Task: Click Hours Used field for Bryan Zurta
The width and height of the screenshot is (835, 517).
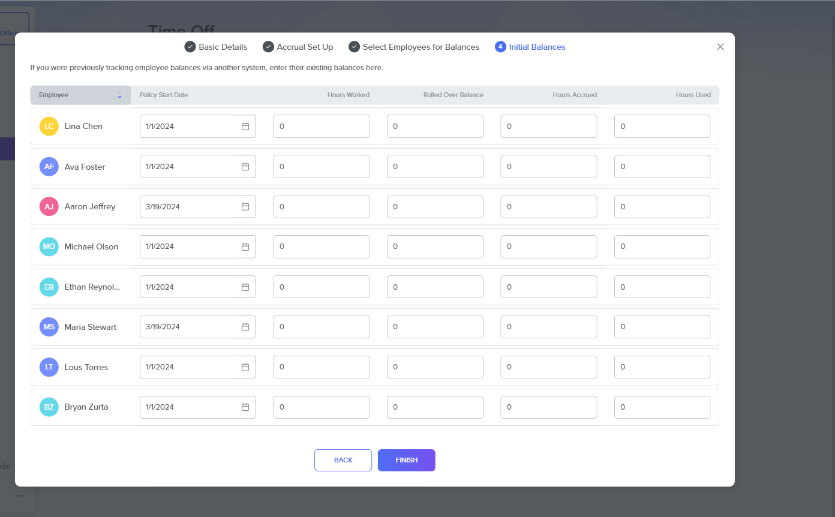Action: 662,407
